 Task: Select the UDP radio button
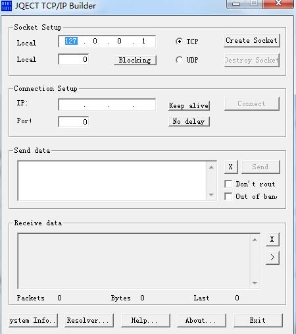[x=179, y=60]
